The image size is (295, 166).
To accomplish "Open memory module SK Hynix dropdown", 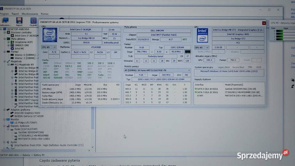I will (157, 70).
